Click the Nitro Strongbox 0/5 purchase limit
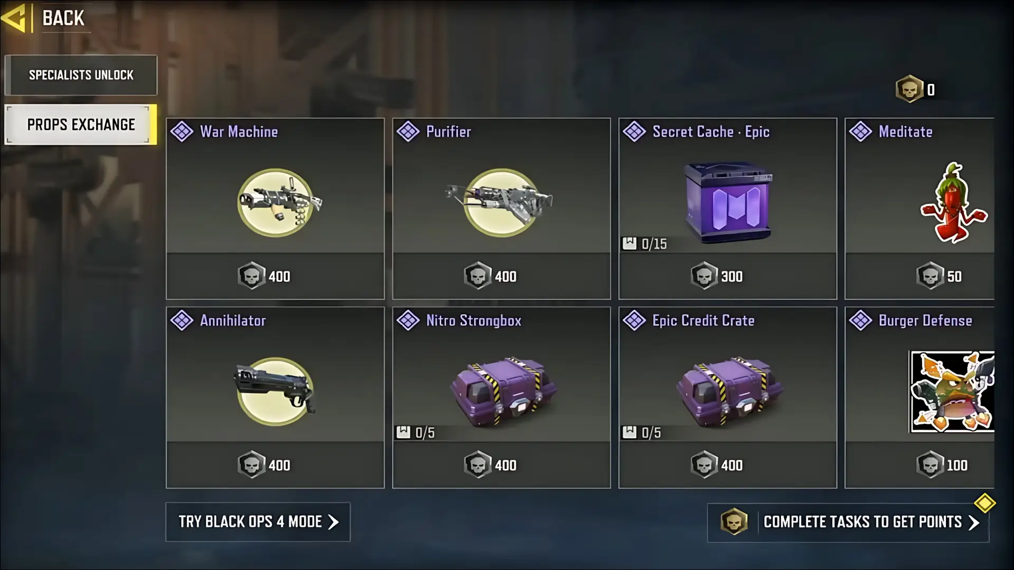1014x570 pixels. [x=416, y=433]
